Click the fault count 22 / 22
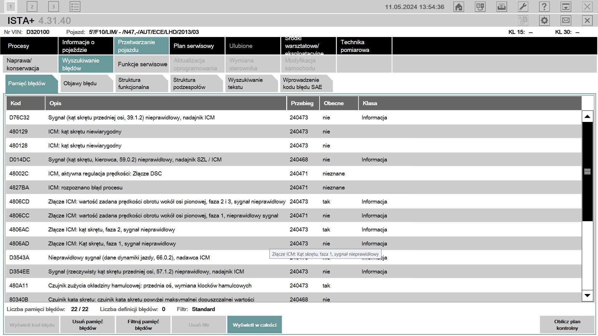Screen dimensions: 598x336 80,309
